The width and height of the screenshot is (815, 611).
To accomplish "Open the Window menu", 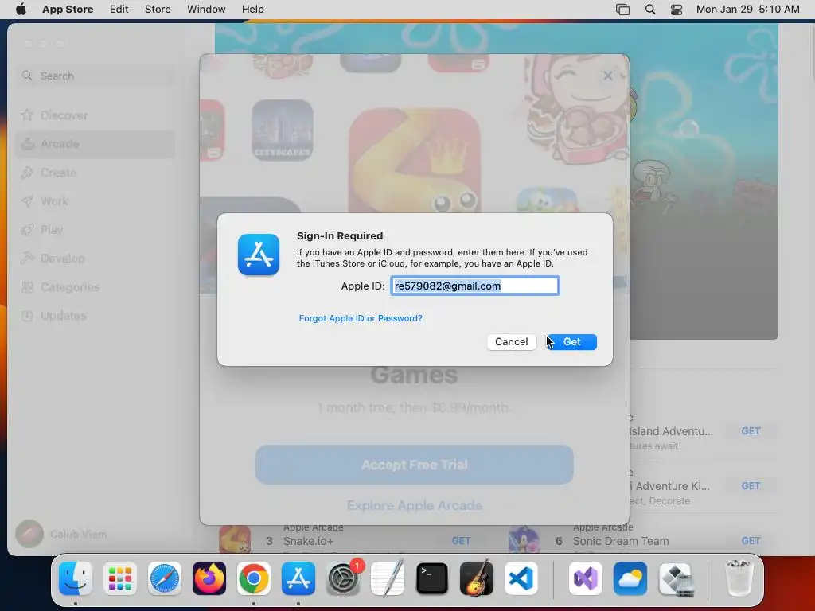I will pyautogui.click(x=206, y=10).
